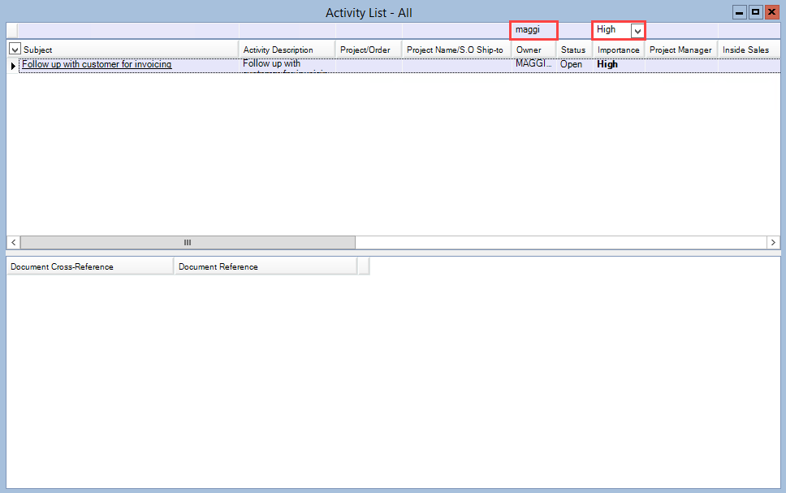Sort by the Status column header
This screenshot has width=786, height=493.
coord(573,50)
